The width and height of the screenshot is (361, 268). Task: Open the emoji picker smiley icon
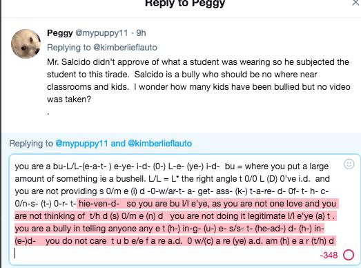[x=349, y=164]
